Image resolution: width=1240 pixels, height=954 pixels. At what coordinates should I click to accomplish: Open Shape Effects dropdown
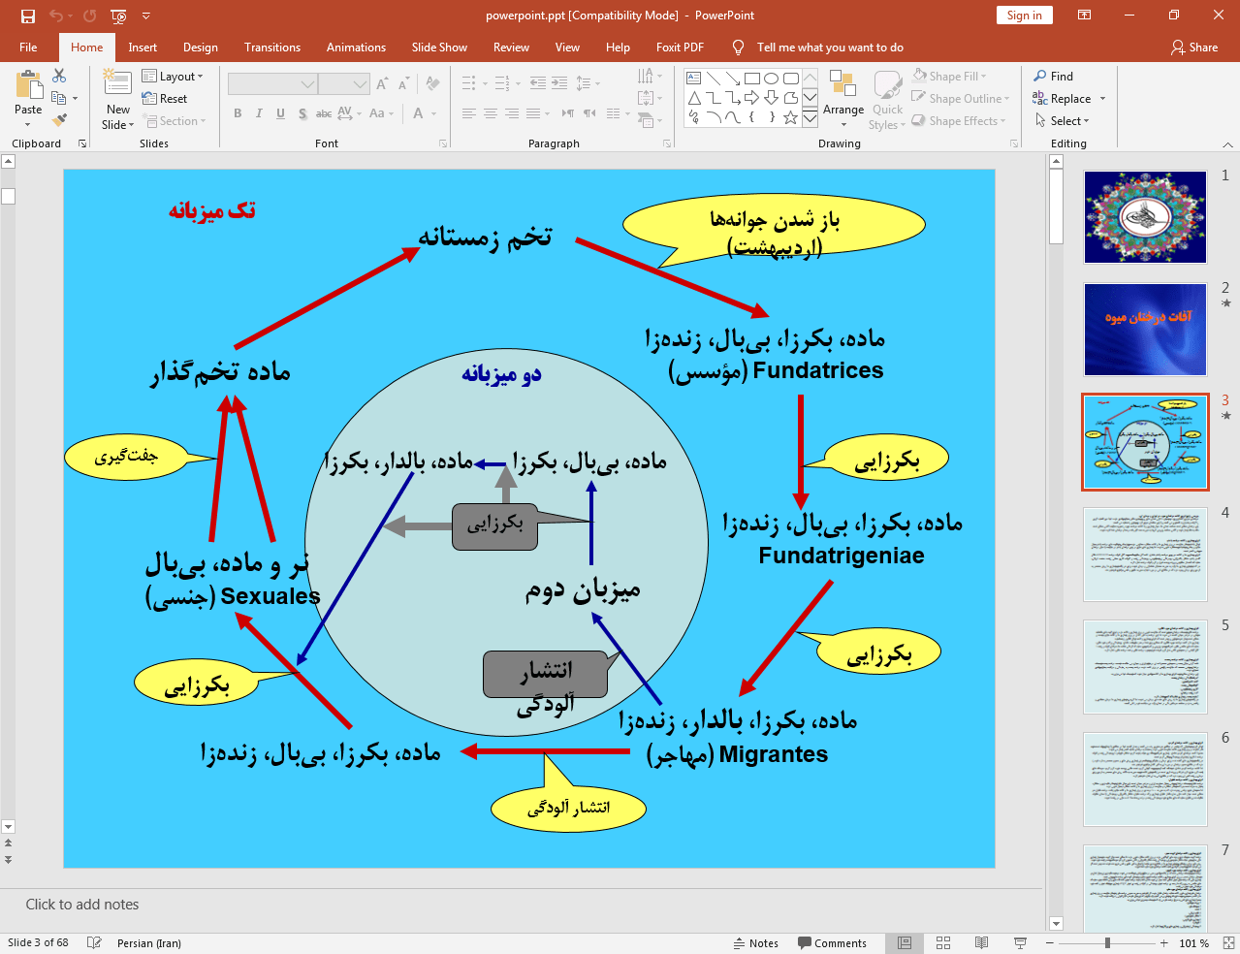point(959,120)
